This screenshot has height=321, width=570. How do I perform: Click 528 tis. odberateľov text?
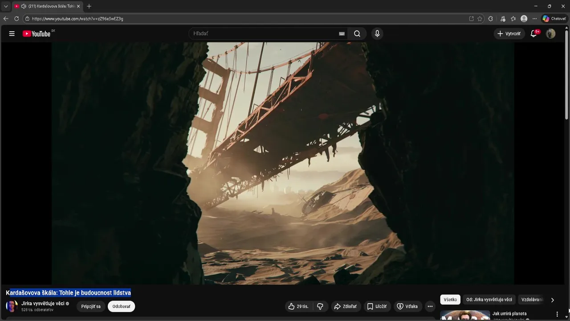point(37,310)
